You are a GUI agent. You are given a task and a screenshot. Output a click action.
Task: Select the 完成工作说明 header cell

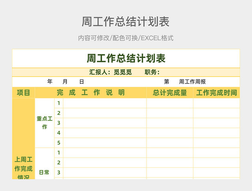pos(91,93)
